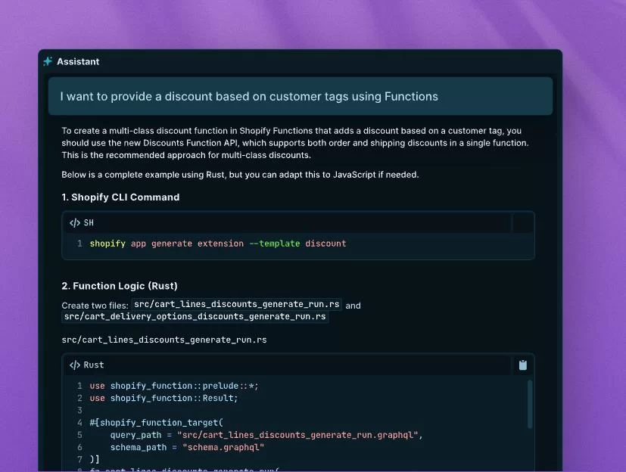Select the Rust language label
The height and width of the screenshot is (472, 626).
[x=92, y=365]
